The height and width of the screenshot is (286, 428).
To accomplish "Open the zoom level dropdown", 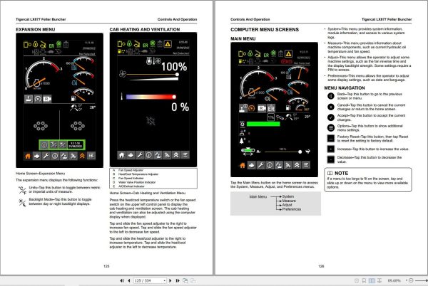I will coord(407,280).
